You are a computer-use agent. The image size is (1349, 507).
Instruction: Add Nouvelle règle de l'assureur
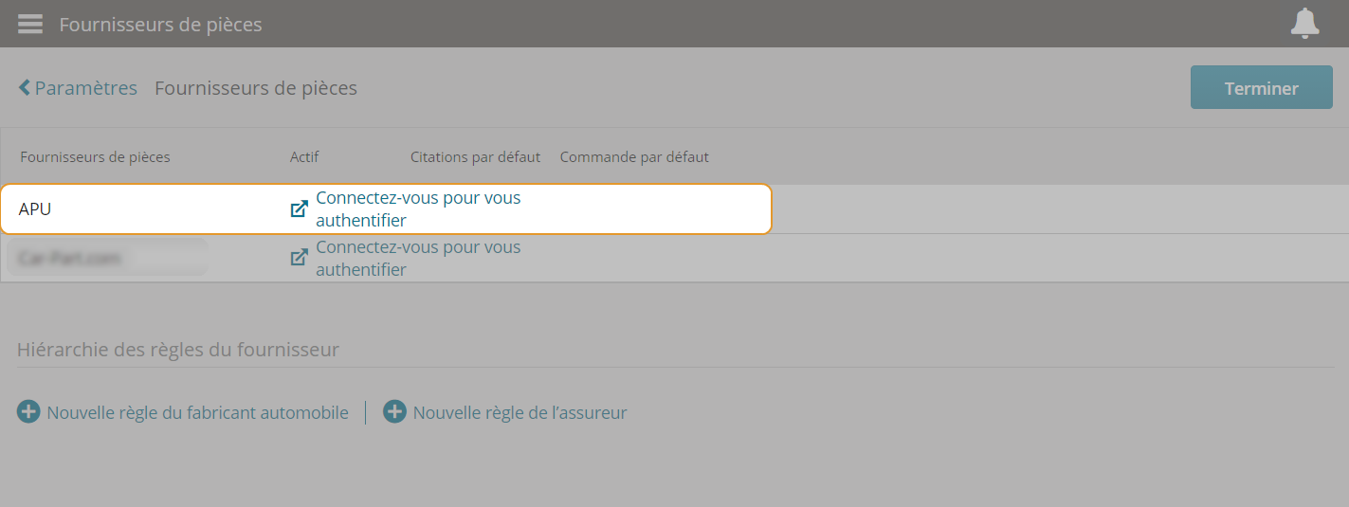[520, 412]
